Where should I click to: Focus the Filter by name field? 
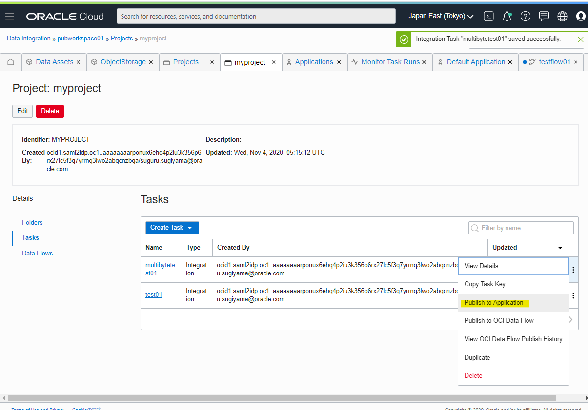click(521, 228)
